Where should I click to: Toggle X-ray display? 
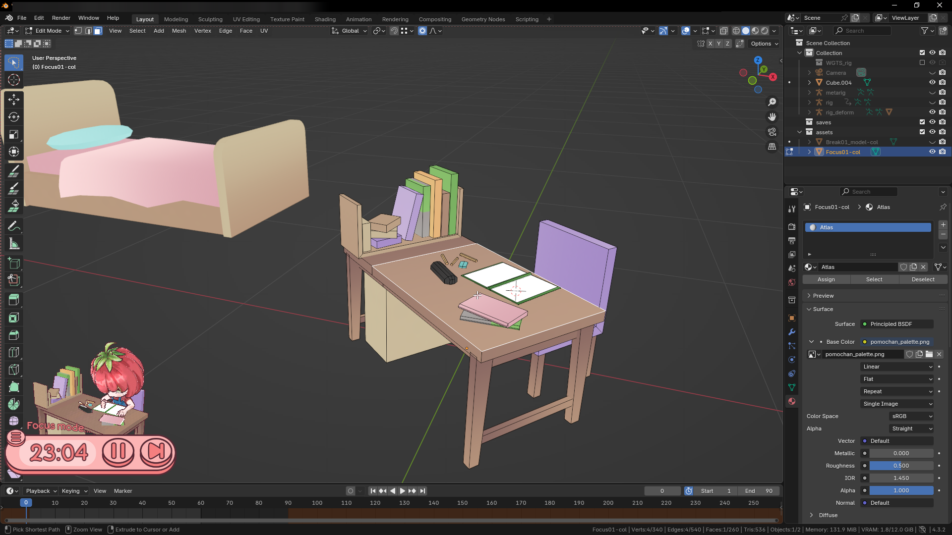click(724, 31)
